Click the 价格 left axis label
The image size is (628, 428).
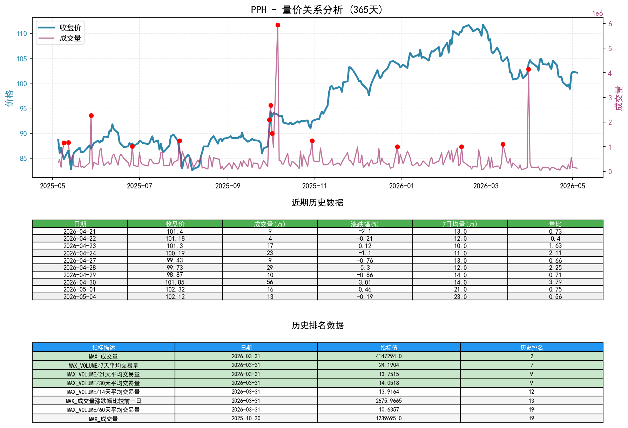pos(9,98)
